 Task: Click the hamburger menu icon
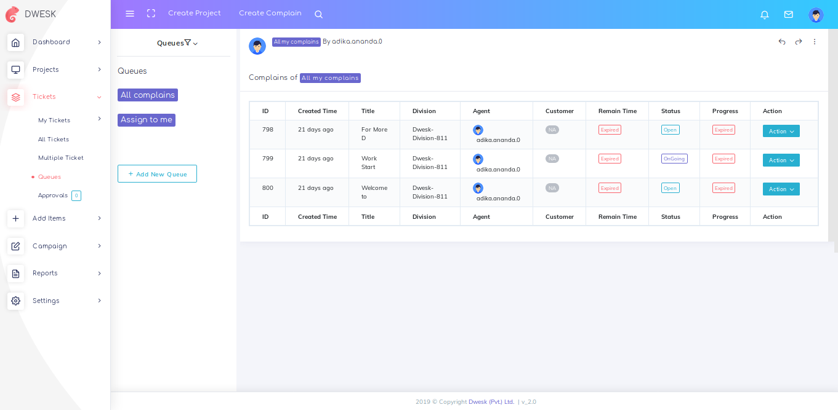tap(130, 14)
